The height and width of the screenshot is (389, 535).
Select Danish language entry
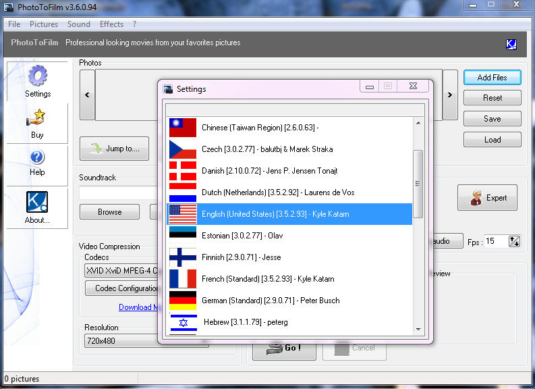point(289,171)
